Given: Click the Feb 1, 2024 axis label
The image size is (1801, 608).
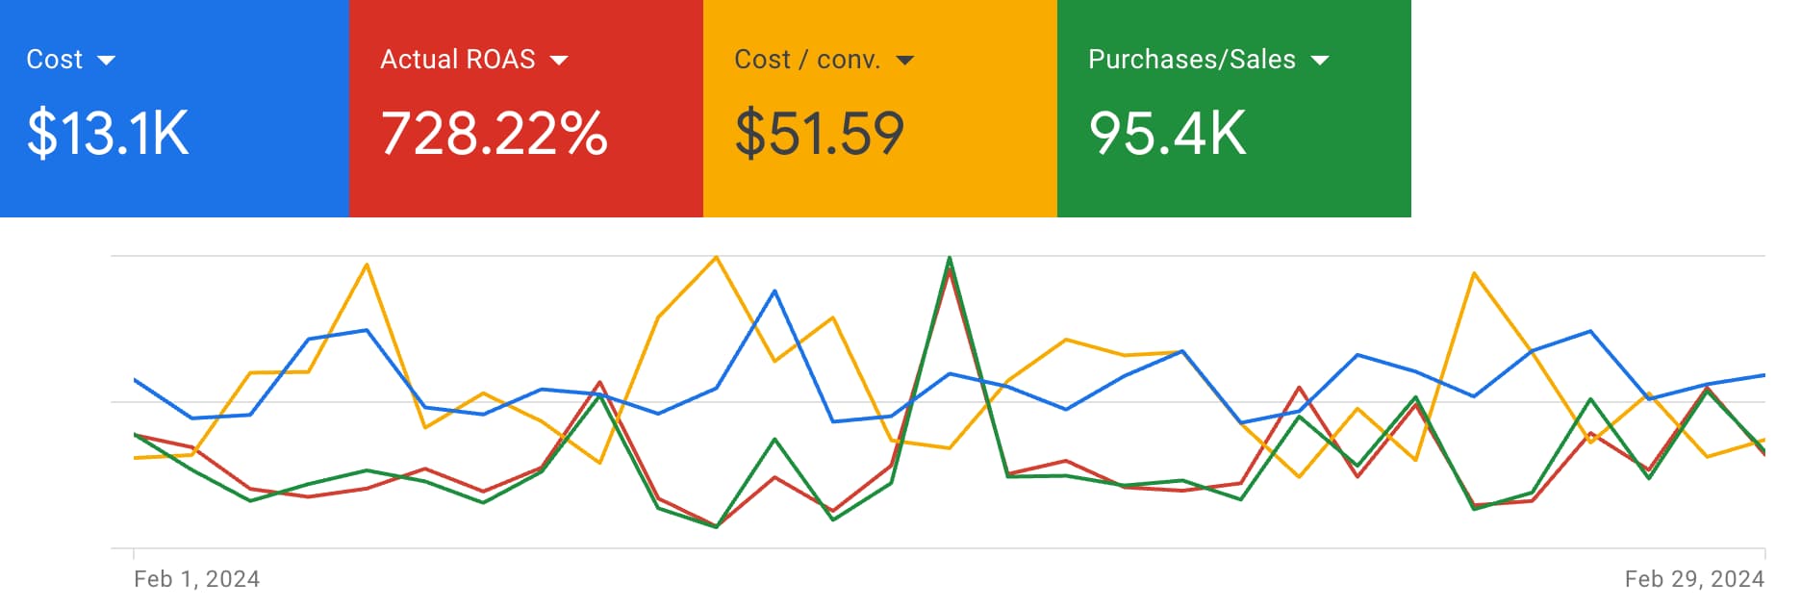Looking at the screenshot, I should point(197,579).
